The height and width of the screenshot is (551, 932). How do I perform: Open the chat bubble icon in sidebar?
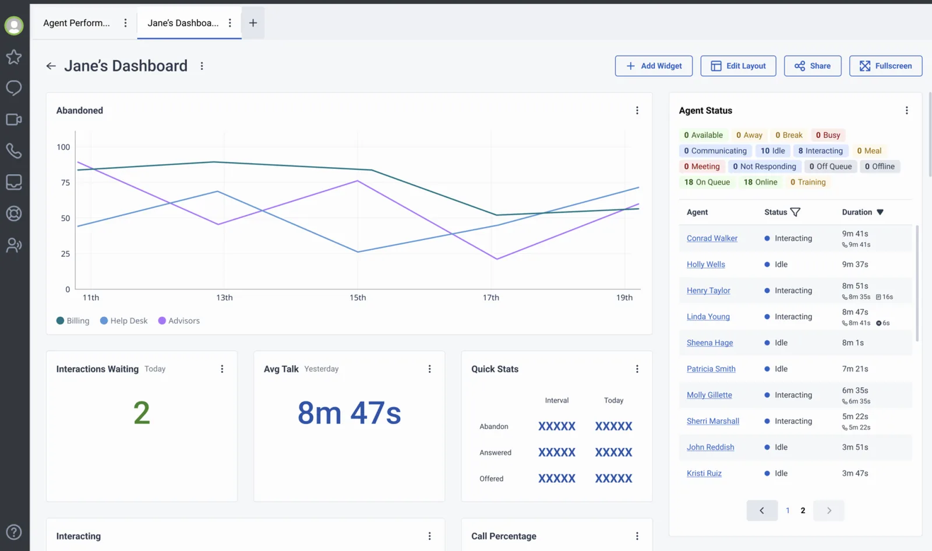point(14,88)
